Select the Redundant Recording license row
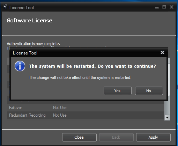This screenshot has height=146, width=178. click(x=86, y=115)
